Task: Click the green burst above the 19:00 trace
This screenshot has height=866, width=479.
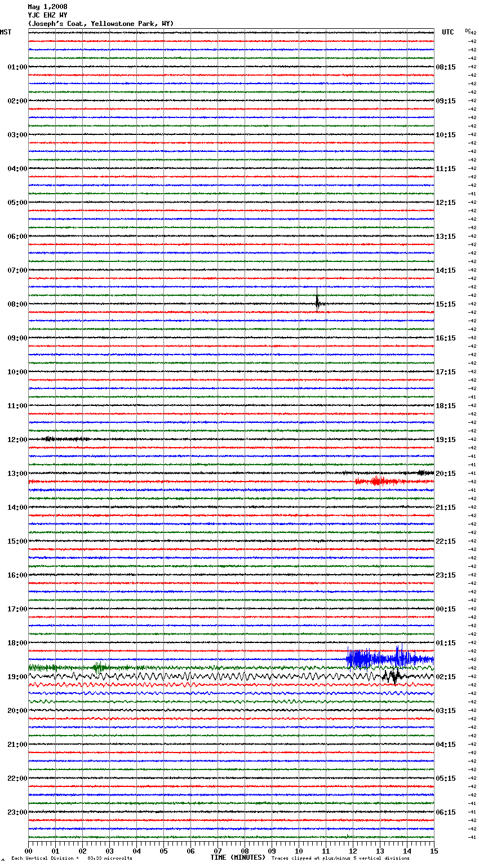Action: click(x=98, y=667)
